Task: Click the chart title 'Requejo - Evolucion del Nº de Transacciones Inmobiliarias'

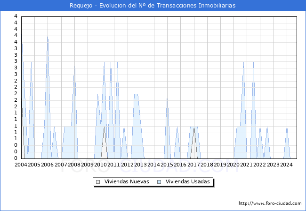Action: click(153, 6)
